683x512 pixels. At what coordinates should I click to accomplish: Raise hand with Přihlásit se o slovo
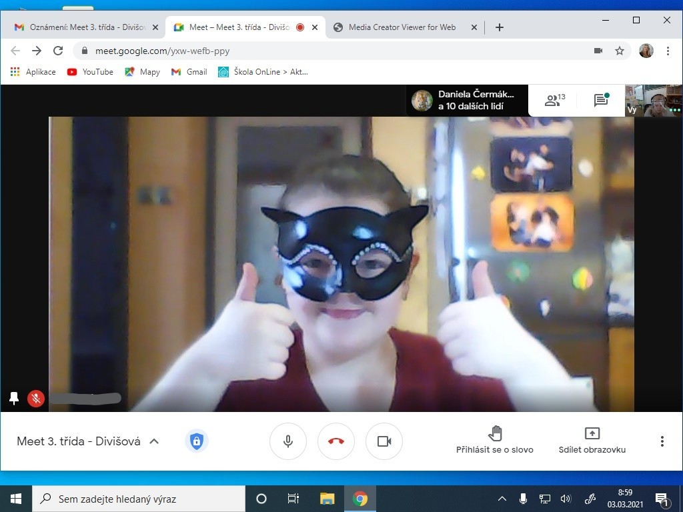click(494, 440)
